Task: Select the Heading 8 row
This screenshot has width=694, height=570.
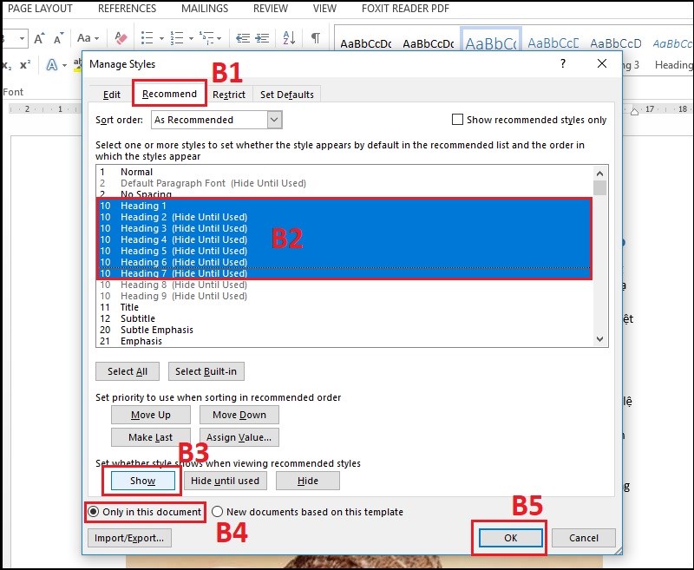Action: 344,285
